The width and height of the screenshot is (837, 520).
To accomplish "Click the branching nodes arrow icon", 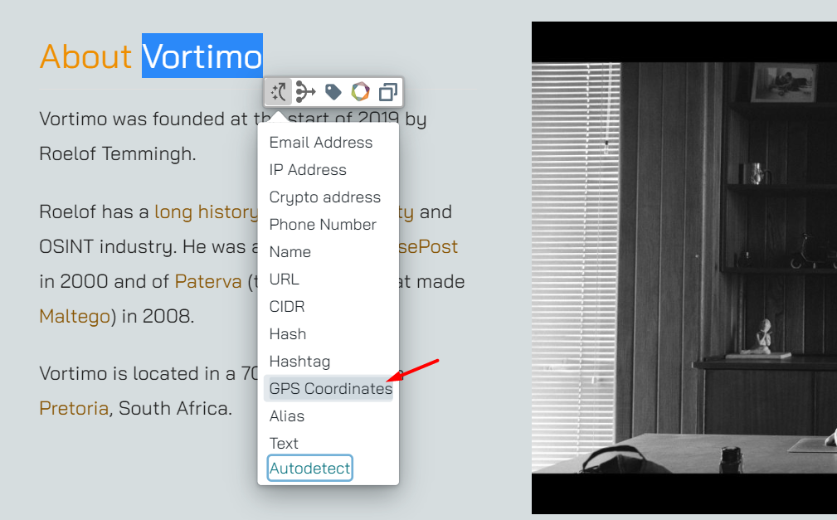I will click(x=305, y=92).
